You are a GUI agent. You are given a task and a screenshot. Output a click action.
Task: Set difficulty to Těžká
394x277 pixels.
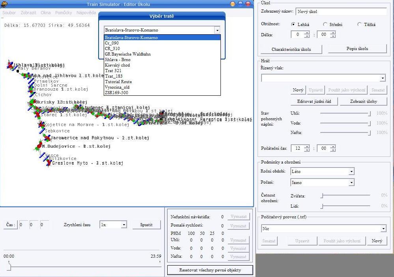click(x=359, y=24)
